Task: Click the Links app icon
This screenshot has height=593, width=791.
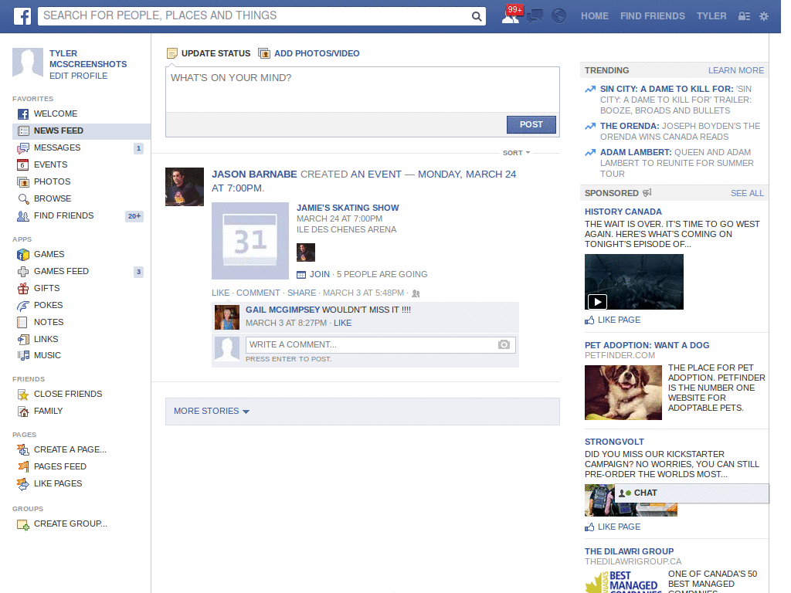Action: [x=22, y=340]
